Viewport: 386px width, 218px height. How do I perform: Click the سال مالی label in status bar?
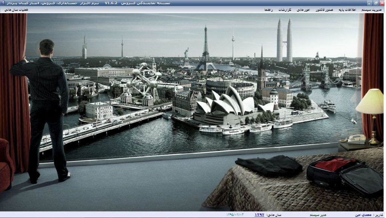[x=274, y=215]
